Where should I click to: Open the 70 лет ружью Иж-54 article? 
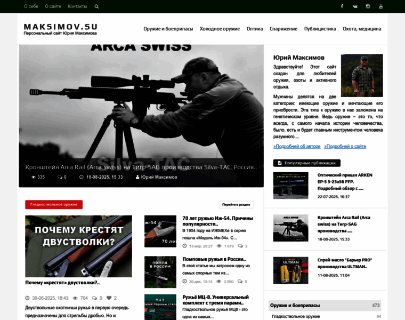point(218,221)
